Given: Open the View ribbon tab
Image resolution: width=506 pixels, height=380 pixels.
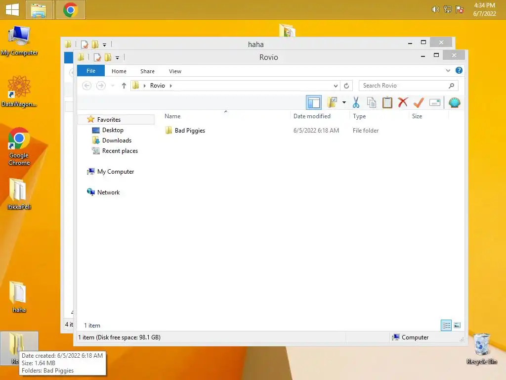Looking at the screenshot, I should (x=175, y=71).
